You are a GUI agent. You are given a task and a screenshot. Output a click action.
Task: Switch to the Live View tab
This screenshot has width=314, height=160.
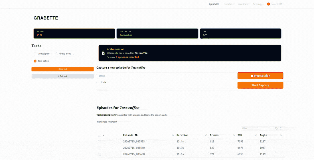(243, 4)
